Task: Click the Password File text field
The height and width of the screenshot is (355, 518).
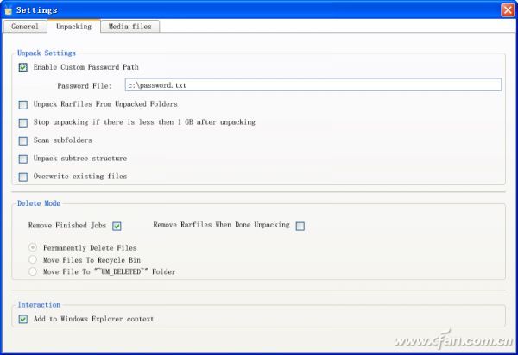Action: 313,84
